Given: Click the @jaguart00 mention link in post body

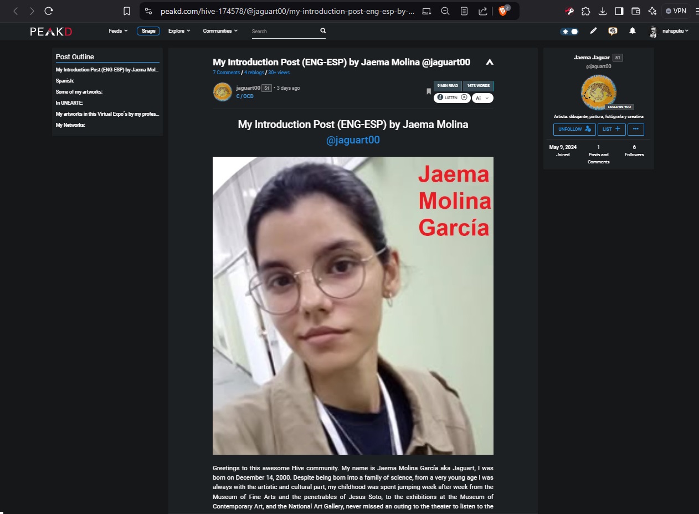Looking at the screenshot, I should click(353, 140).
